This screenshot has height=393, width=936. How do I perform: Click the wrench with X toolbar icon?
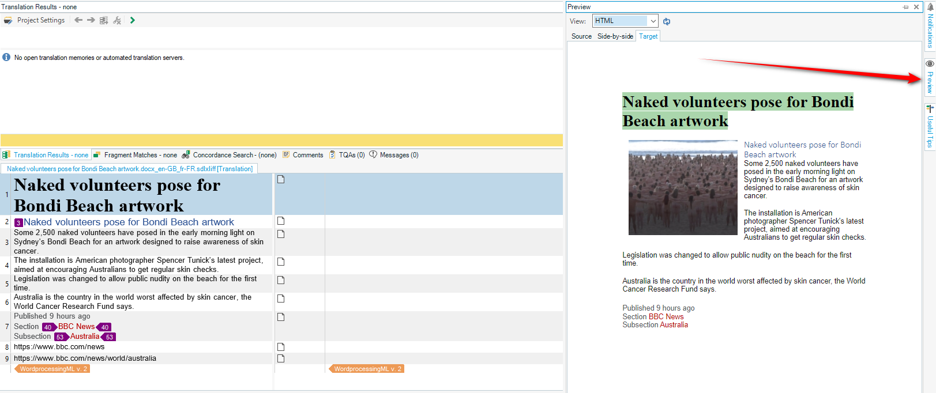pyautogui.click(x=117, y=20)
